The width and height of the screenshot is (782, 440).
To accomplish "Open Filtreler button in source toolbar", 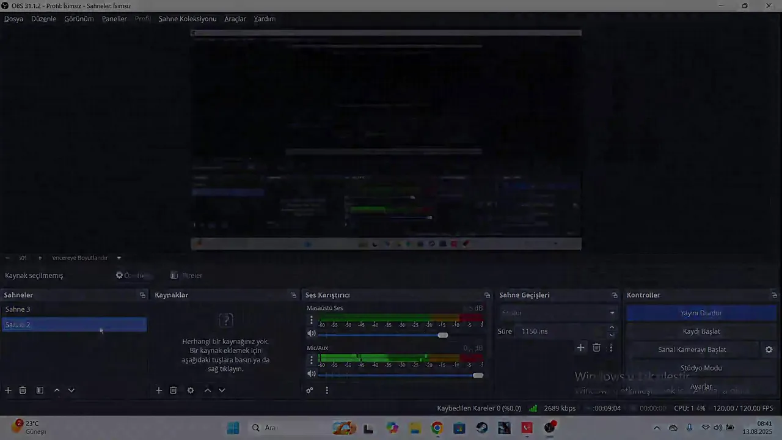I will (186, 276).
